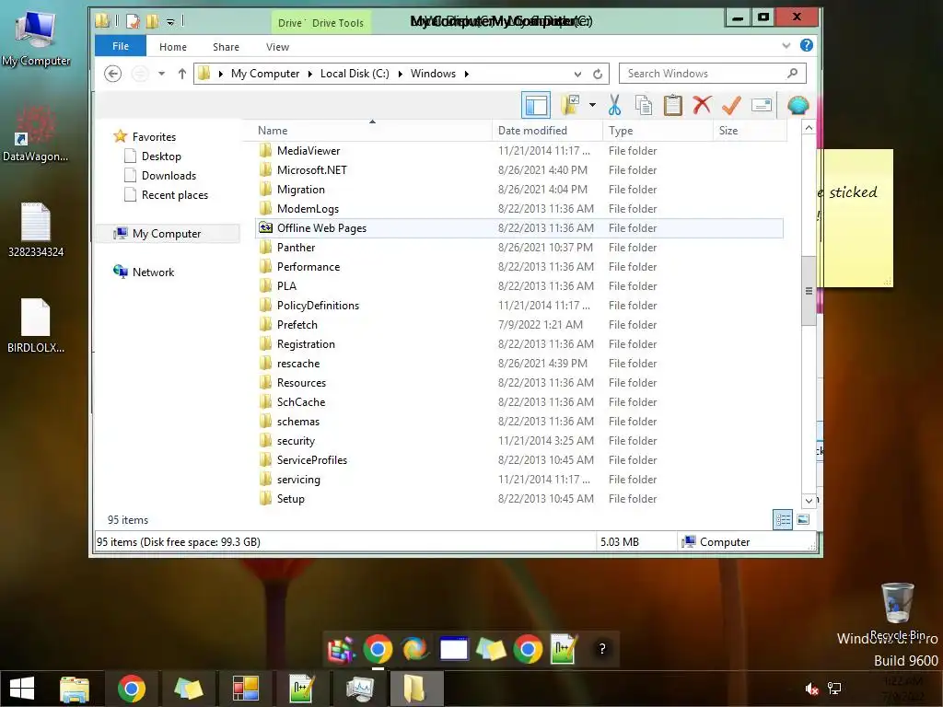Click the Rename card icon
The image size is (943, 707).
762,105
